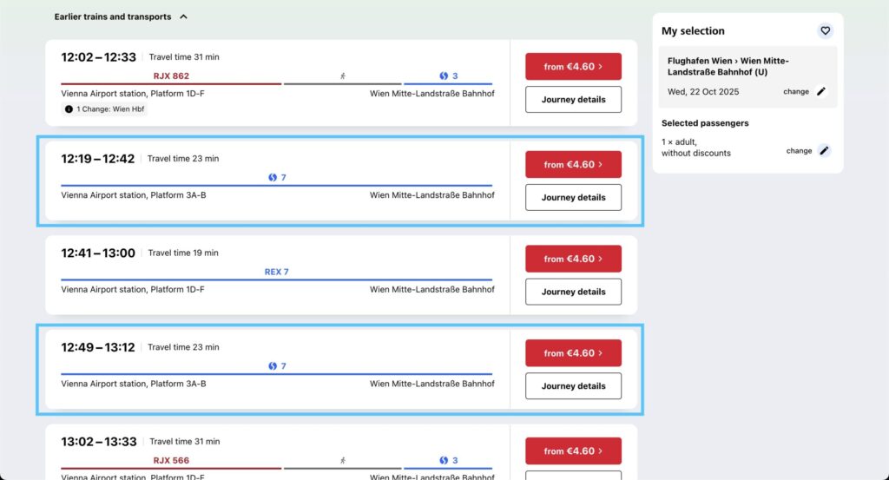
Task: Click the walking icon in the 13:02 connection
Action: tap(343, 461)
